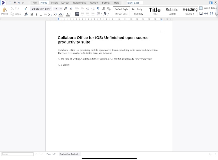Switch to the Insert tab
This screenshot has width=218, height=160.
(x=54, y=3)
